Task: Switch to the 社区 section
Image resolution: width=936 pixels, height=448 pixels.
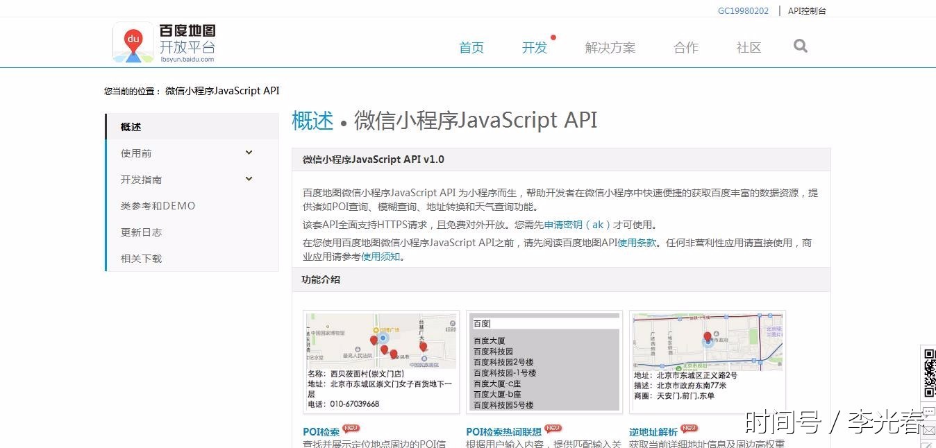Action: pos(749,48)
